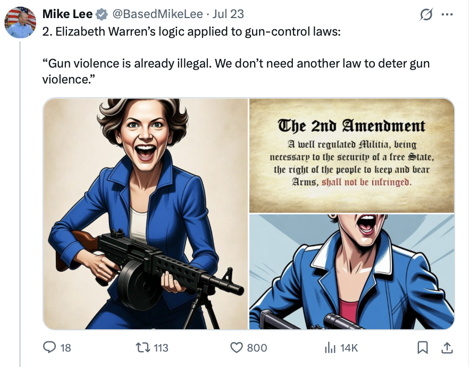
Task: Open the share tweet icon
Action: pyautogui.click(x=447, y=347)
